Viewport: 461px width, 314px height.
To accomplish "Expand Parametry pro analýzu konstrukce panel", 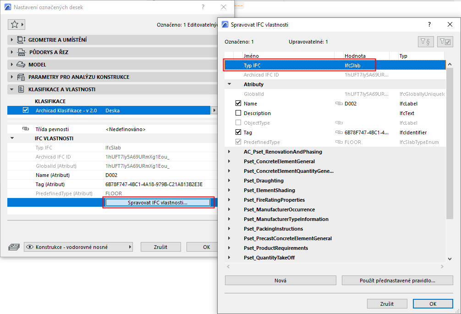I will point(12,77).
